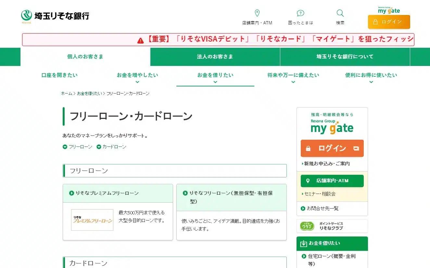
Task: Click down-arrow icon beside カードローン anchor
Action: click(x=99, y=147)
